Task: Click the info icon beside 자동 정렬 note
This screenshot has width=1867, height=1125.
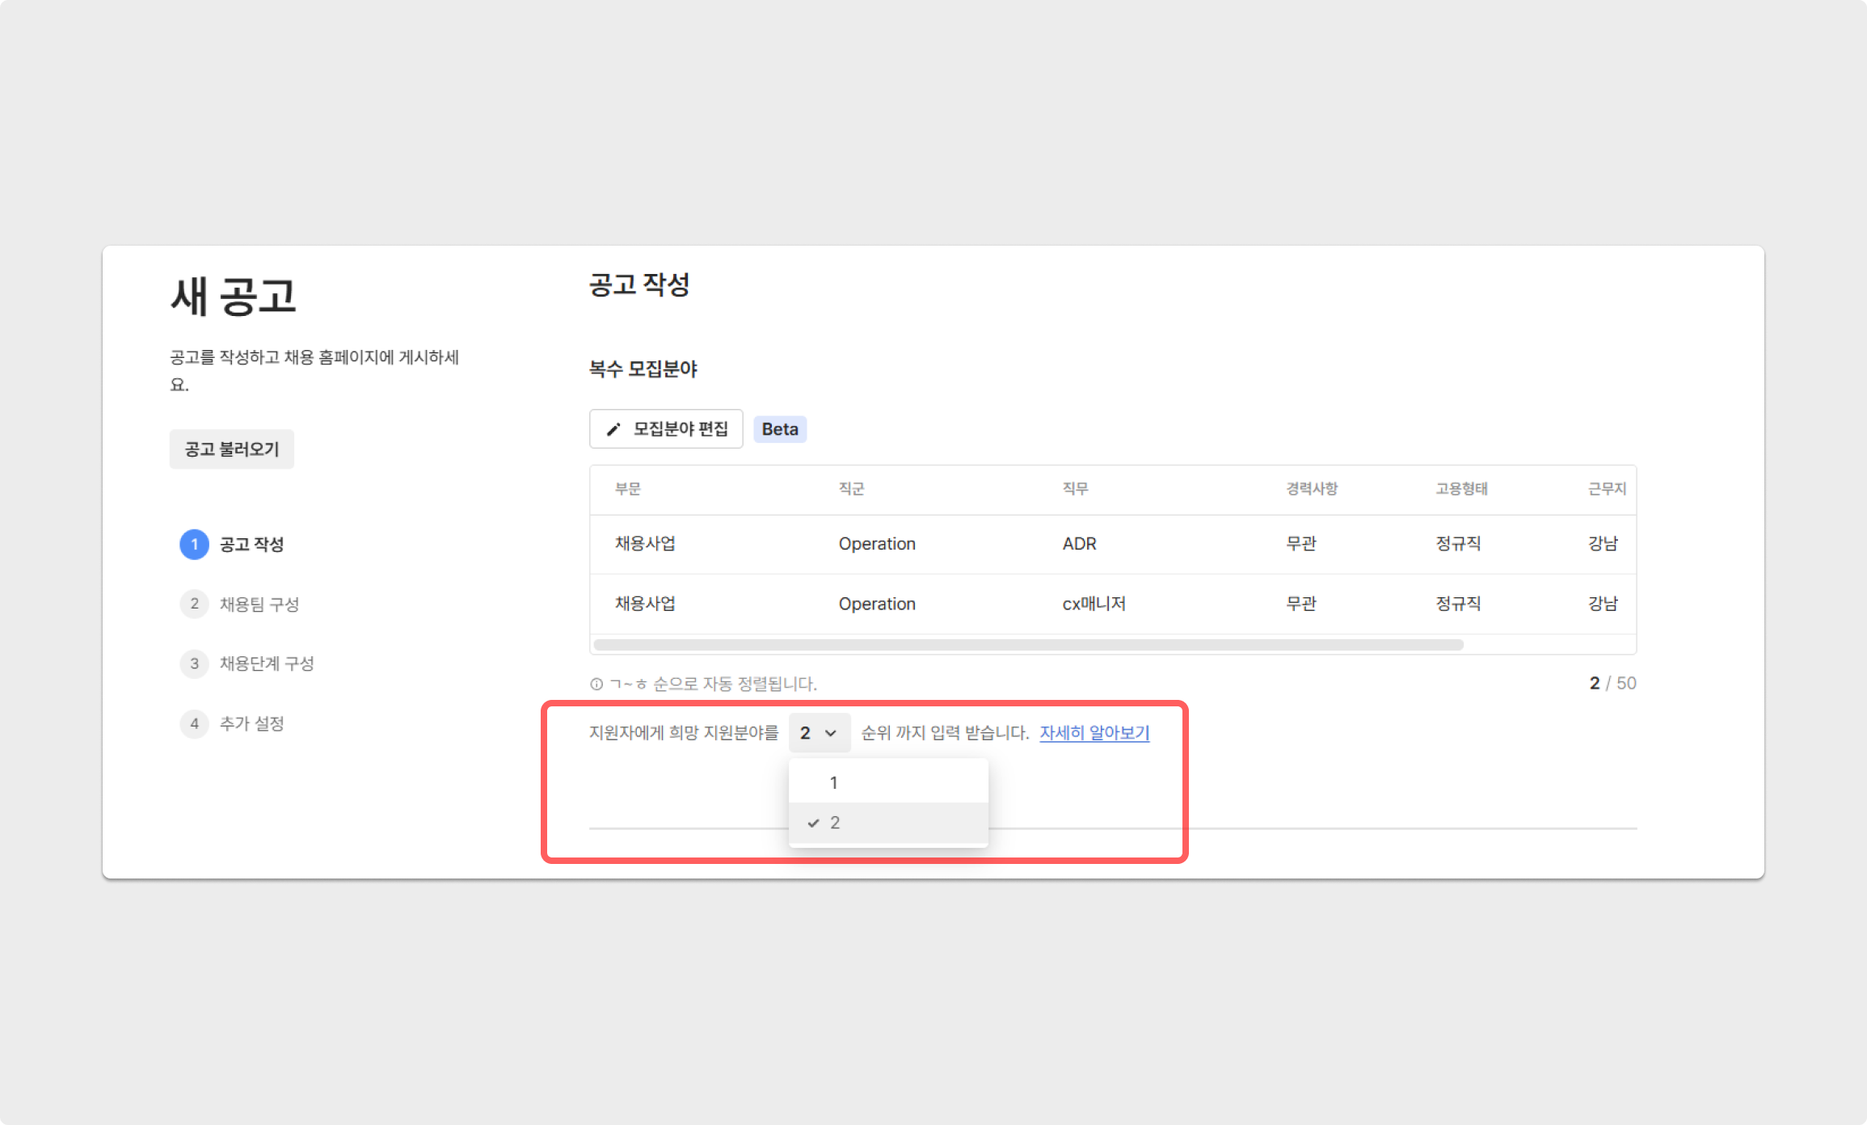Action: [x=596, y=685]
